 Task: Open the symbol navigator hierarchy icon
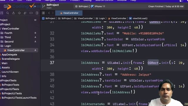click(x=2, y=13)
